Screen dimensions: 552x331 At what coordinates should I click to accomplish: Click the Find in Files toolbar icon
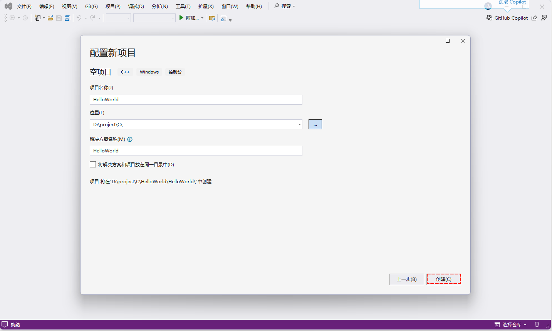[212, 18]
